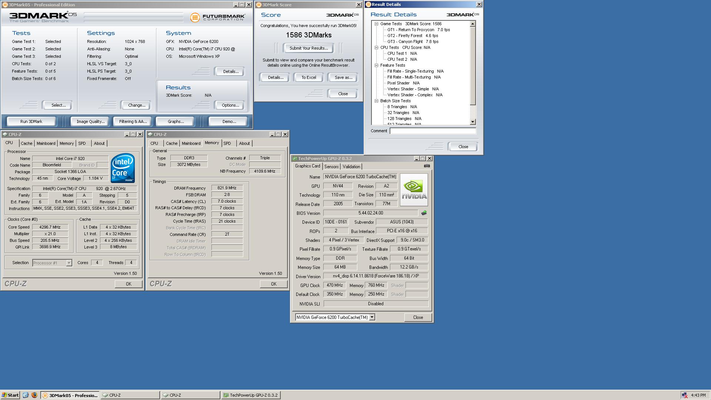The height and width of the screenshot is (400, 711).
Task: Select GT3 - Canyon Flight row
Action: 413,41
